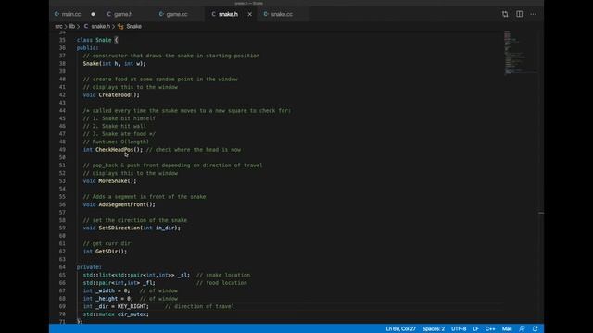Screen dimensions: 593x333
Task: Click the unsaved dot on main.cc tab
Action: [93, 14]
